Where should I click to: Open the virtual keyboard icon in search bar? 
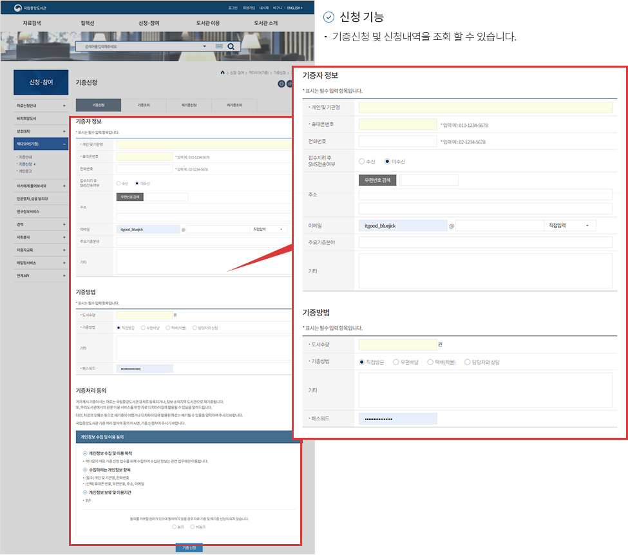pyautogui.click(x=219, y=46)
